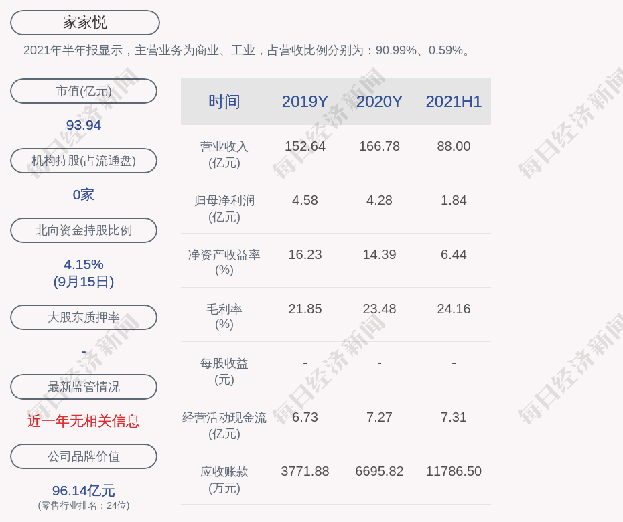Select gross margin value 21.85
Screen dimensions: 623x522
[305, 309]
